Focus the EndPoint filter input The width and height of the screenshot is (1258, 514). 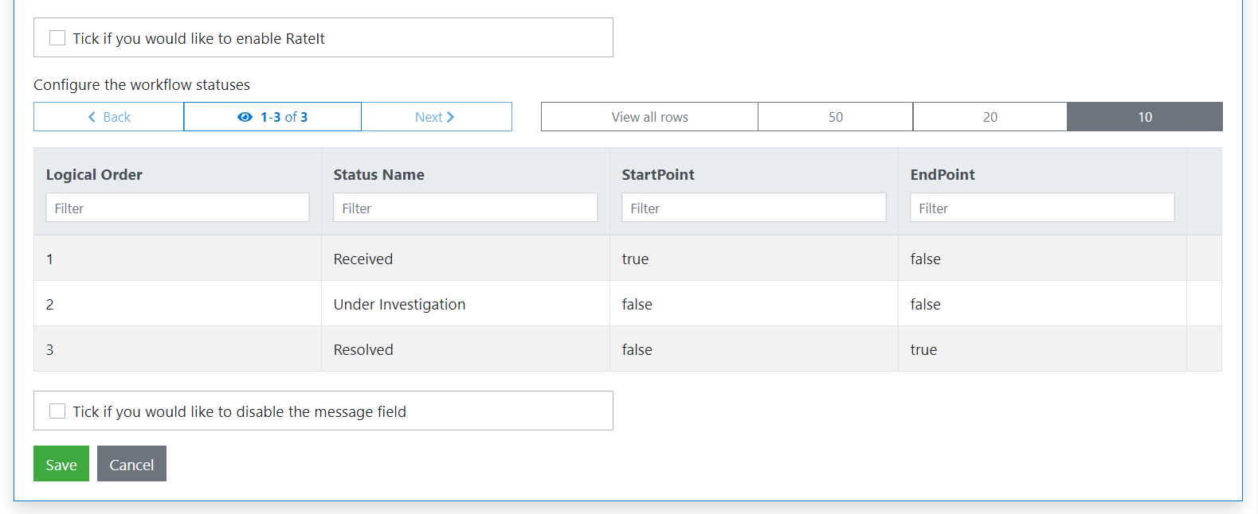pyautogui.click(x=1042, y=208)
